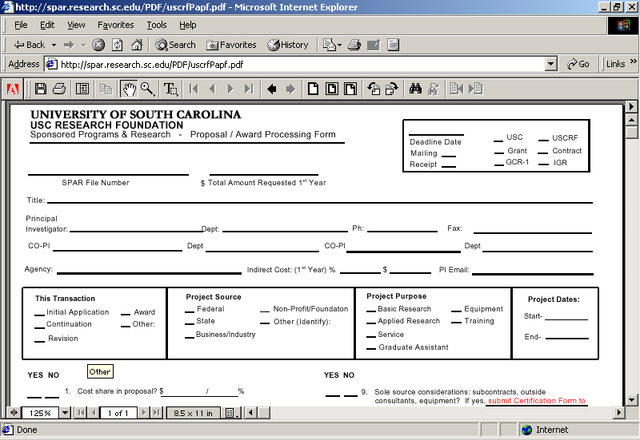Click the horizontal scrollbar thumb
The image size is (640, 440).
pyautogui.click(x=264, y=413)
